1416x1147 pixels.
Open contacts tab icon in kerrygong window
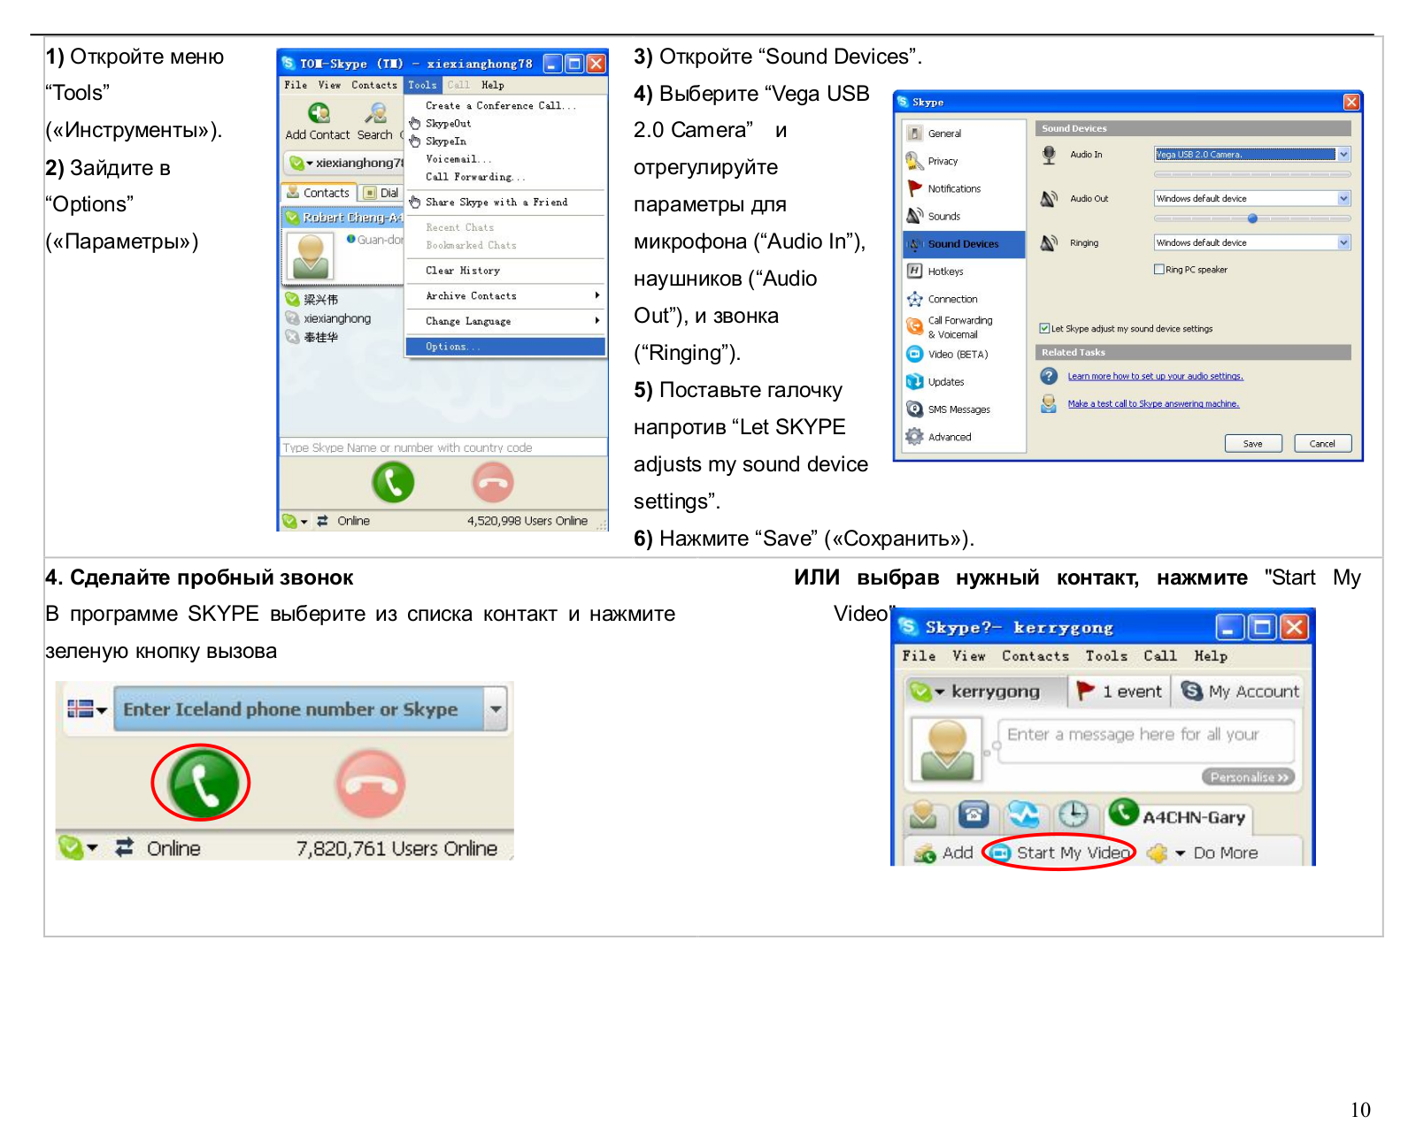click(x=923, y=814)
